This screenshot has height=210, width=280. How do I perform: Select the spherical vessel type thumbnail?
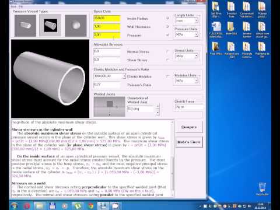(x=76, y=26)
